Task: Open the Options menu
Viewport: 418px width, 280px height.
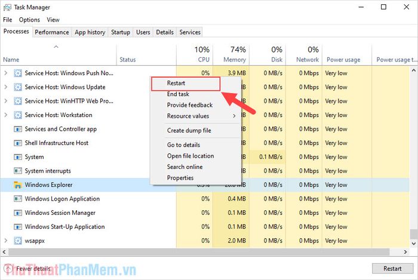Action: (29, 20)
